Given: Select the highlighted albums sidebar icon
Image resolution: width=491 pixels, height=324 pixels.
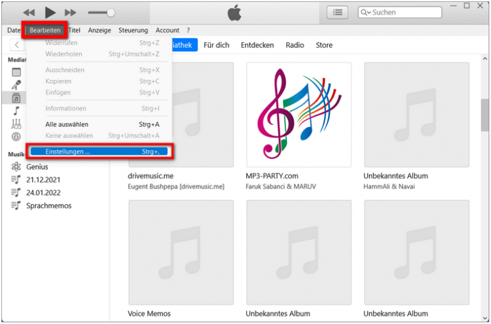Looking at the screenshot, I should [16, 98].
